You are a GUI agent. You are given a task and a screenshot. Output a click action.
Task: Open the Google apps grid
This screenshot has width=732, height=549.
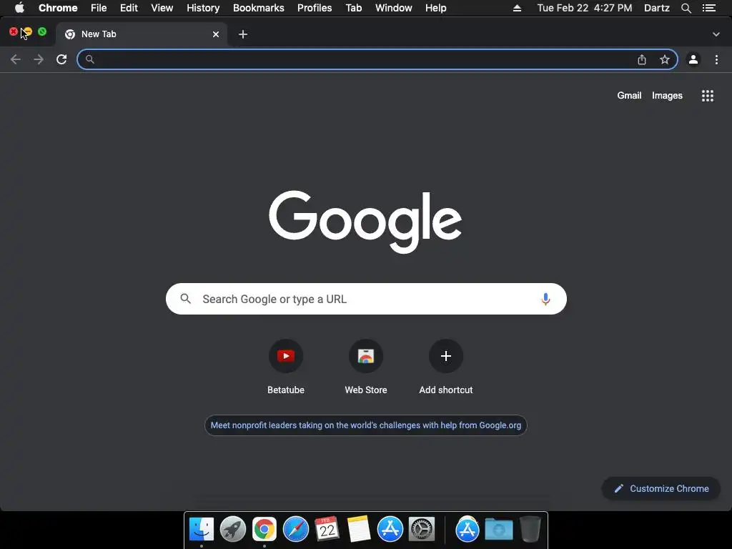708,96
